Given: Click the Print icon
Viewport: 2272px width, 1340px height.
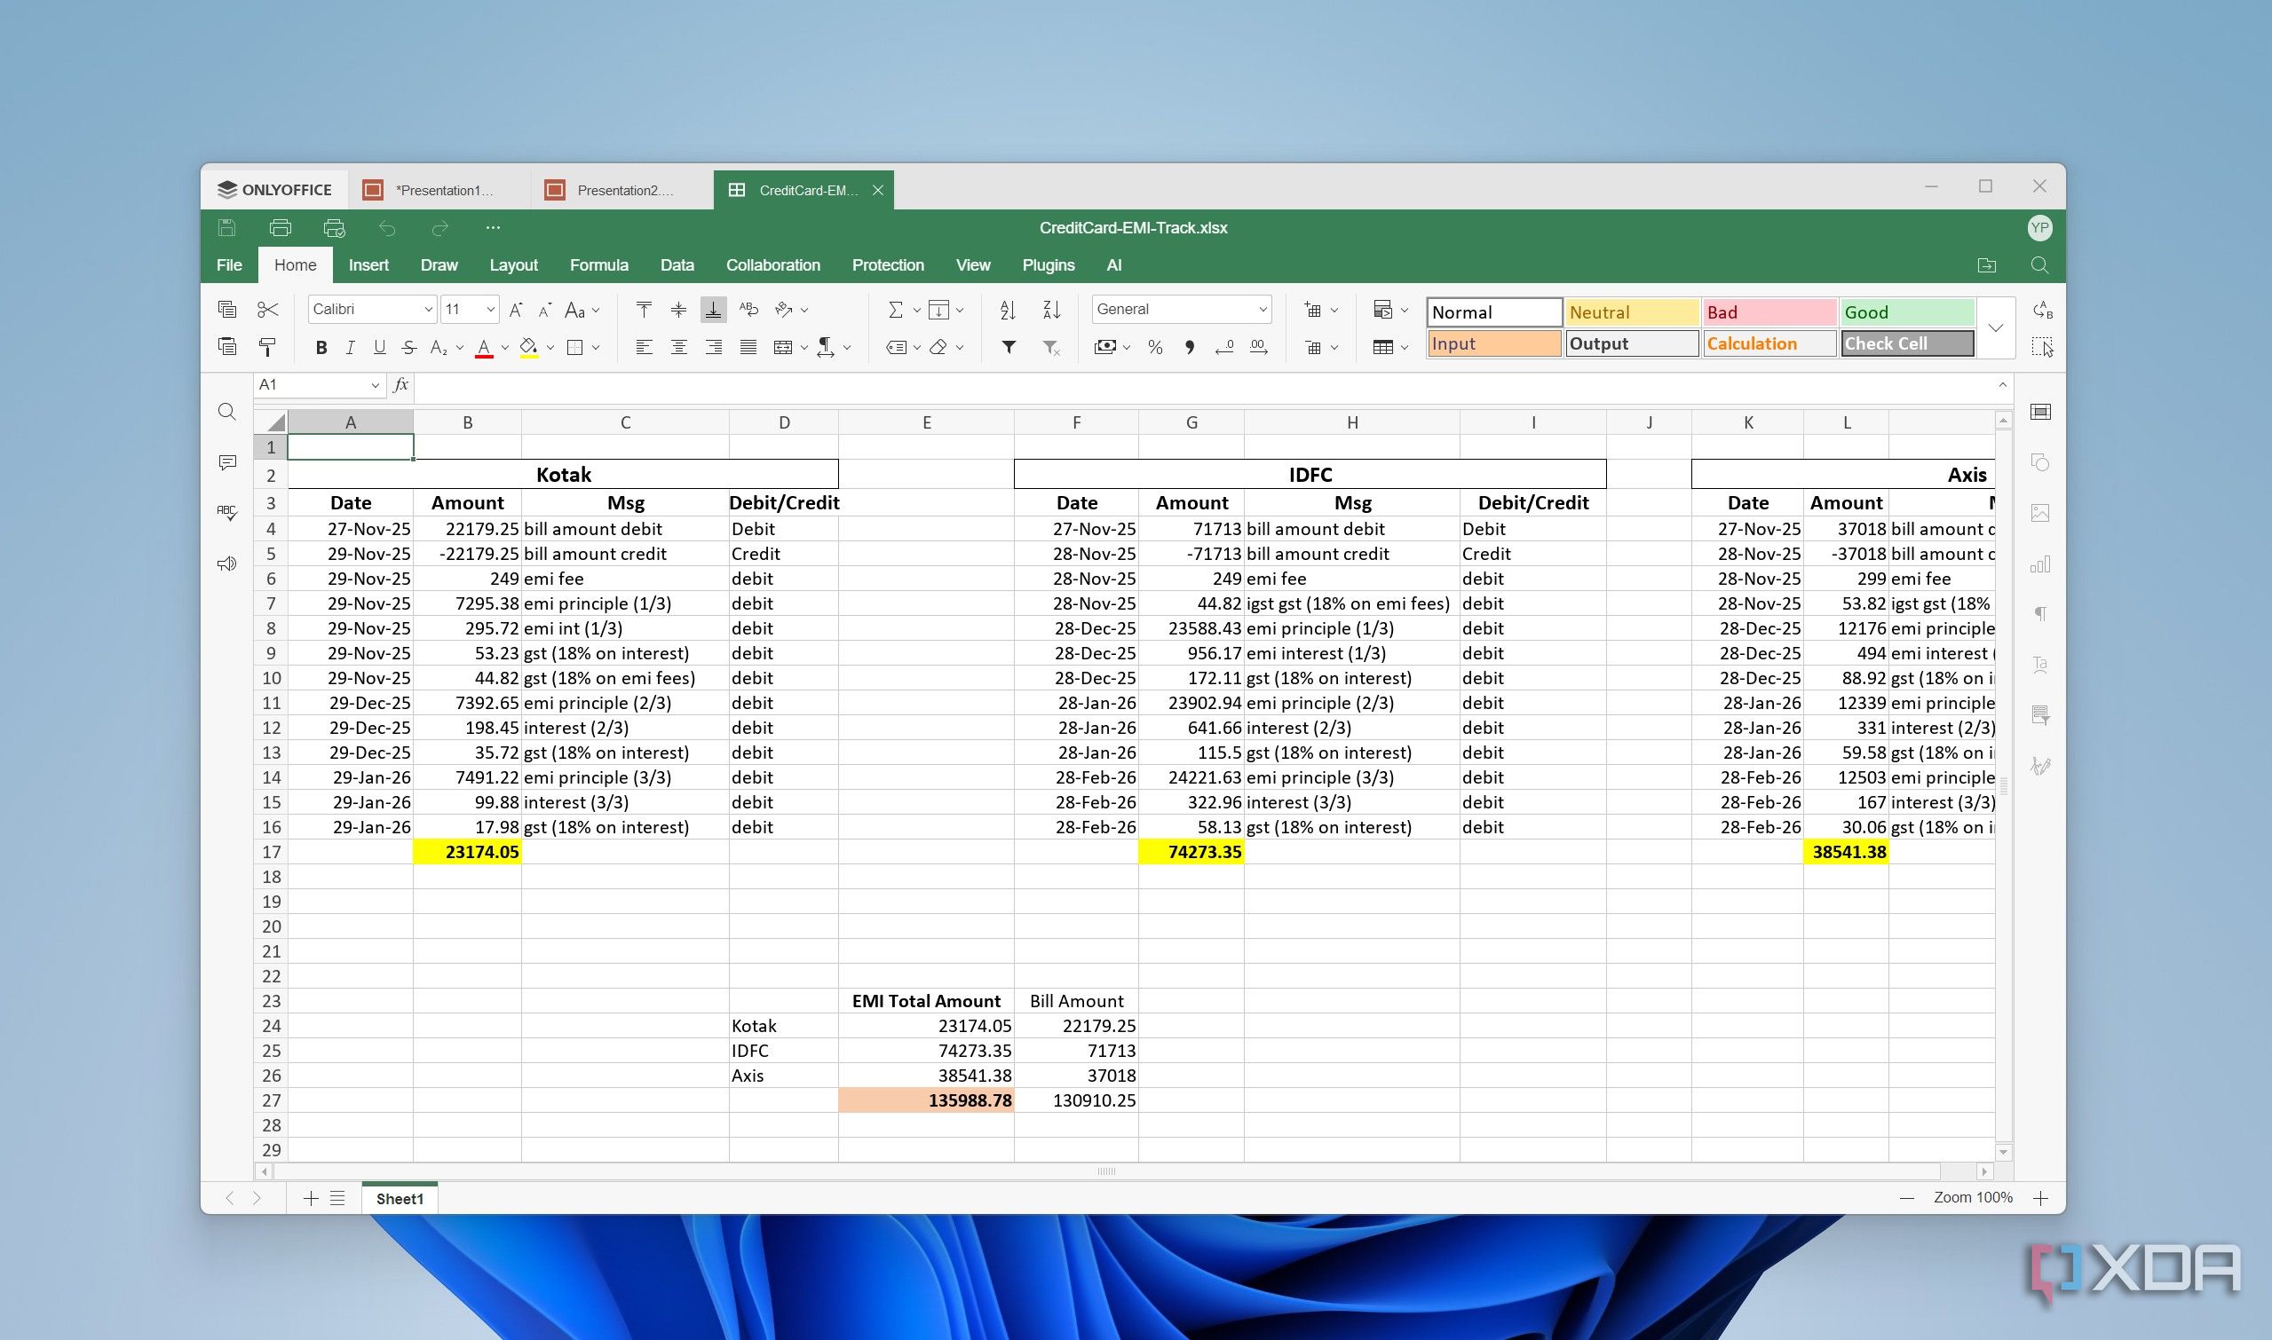Looking at the screenshot, I should click(x=280, y=227).
